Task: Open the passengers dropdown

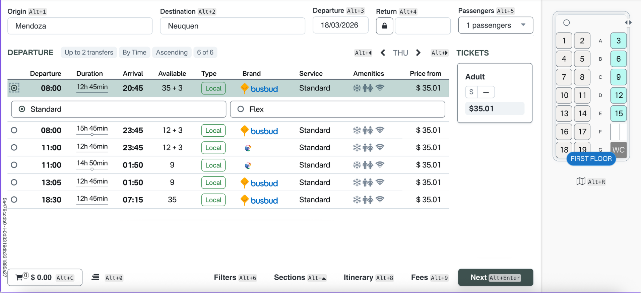Action: pos(495,25)
